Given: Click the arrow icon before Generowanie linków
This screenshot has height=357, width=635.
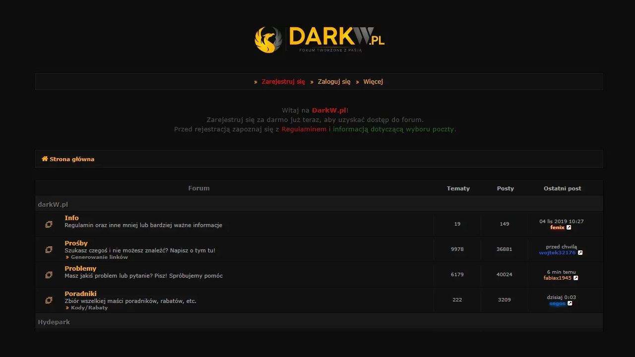Looking at the screenshot, I should pos(67,257).
